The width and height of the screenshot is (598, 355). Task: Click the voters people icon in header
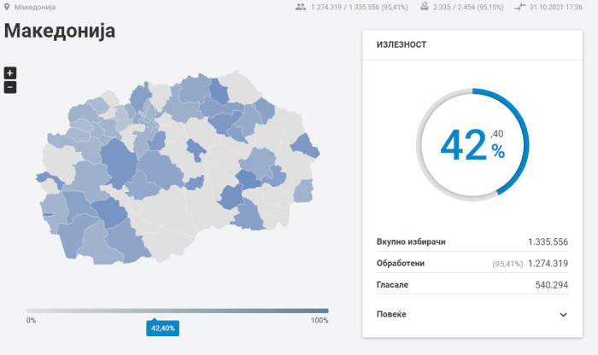pyautogui.click(x=301, y=7)
